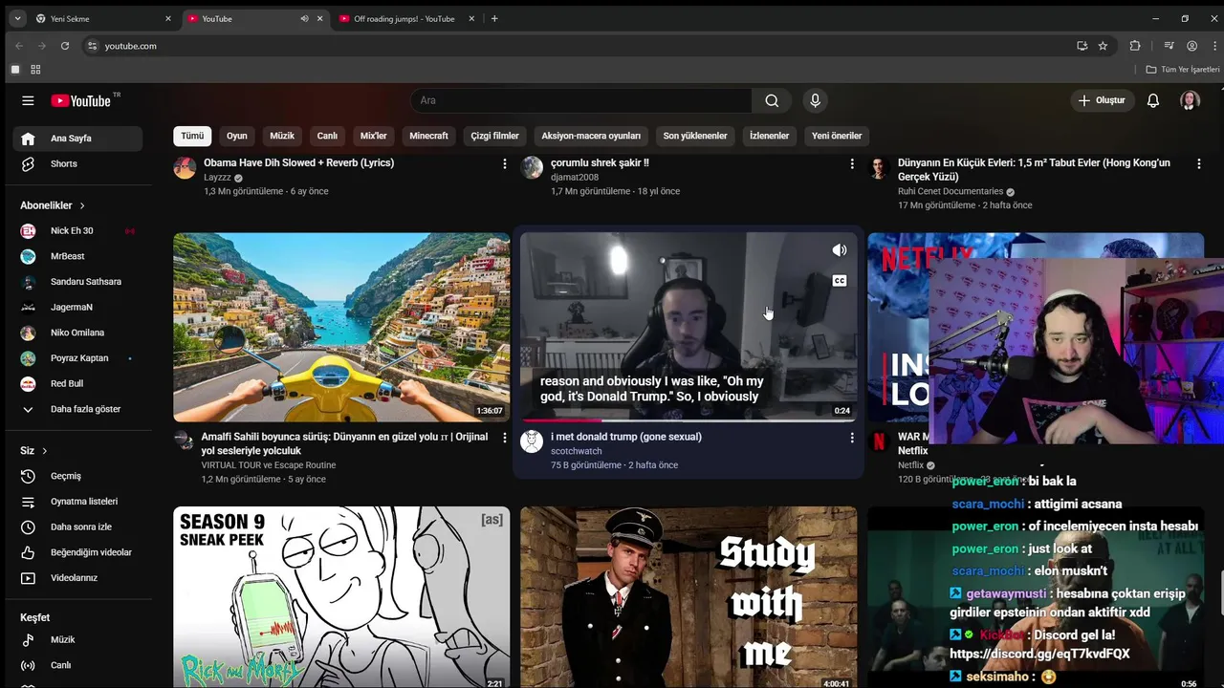Toggle captions CC on the preview video
The image size is (1224, 688).
[x=839, y=281]
